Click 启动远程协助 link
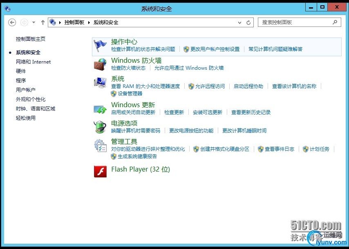349x249 pixels. click(x=248, y=86)
